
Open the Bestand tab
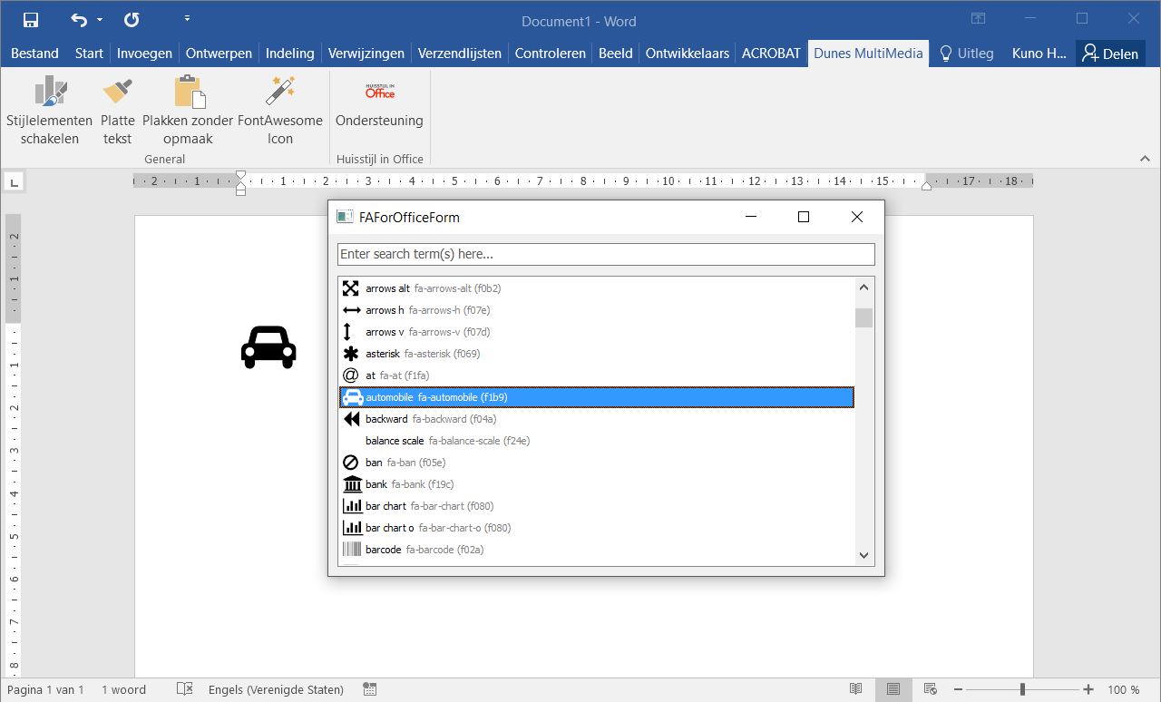click(x=34, y=54)
